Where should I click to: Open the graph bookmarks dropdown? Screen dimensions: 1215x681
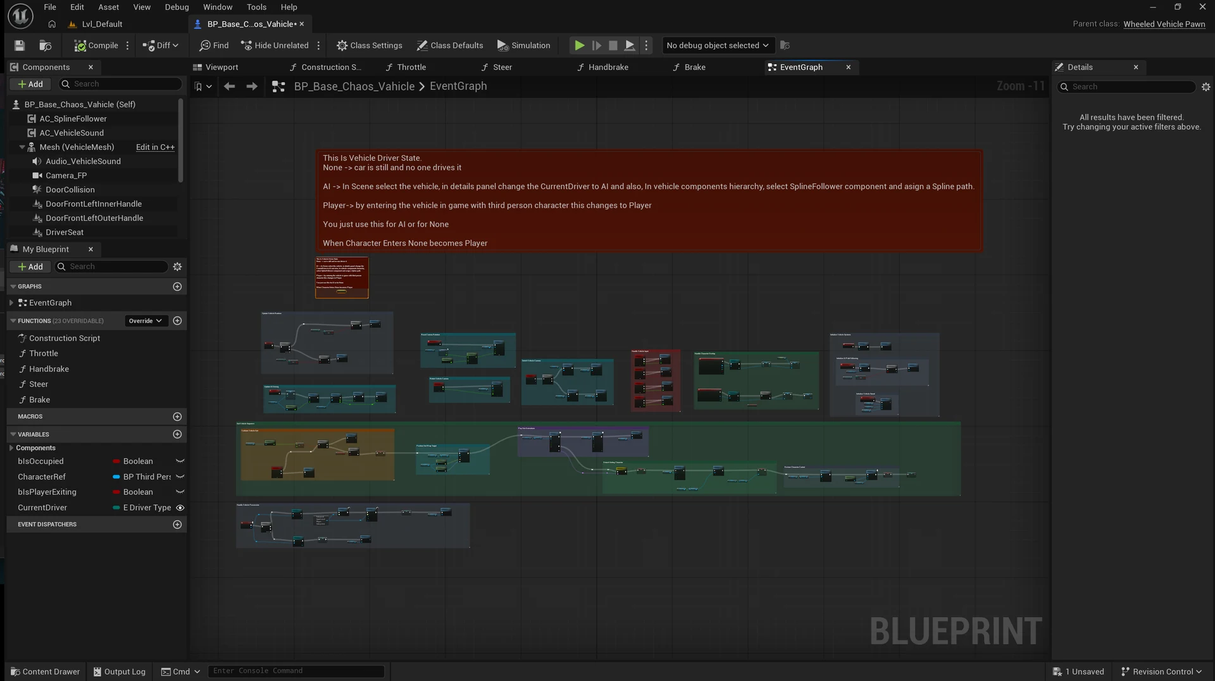203,87
